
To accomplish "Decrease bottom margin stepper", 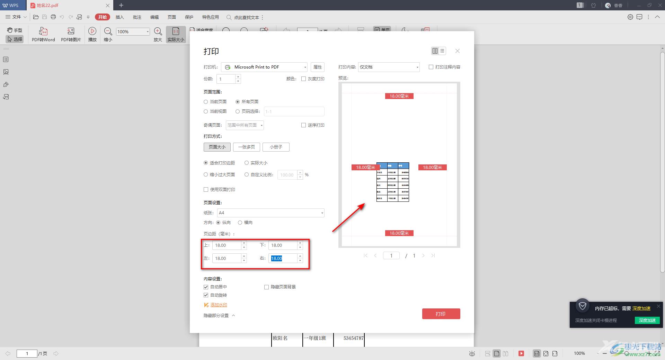I will pos(300,247).
